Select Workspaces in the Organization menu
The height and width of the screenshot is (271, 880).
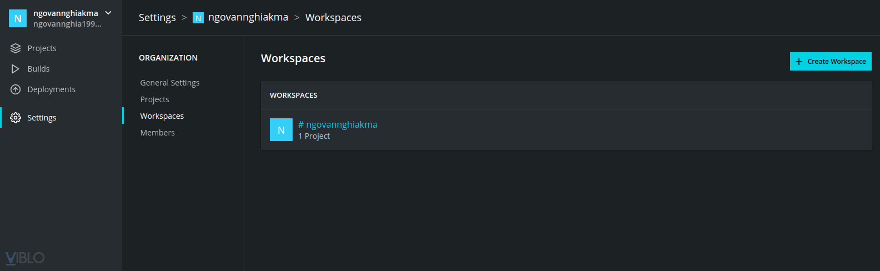(x=162, y=116)
